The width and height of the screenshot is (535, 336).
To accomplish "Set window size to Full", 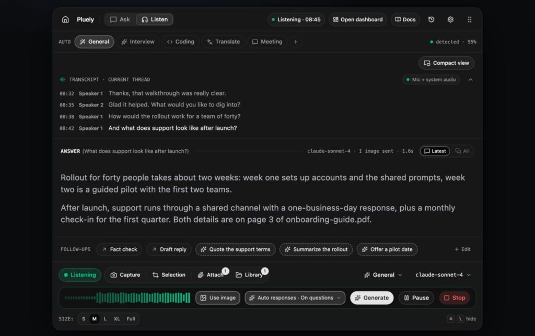I will (x=131, y=319).
